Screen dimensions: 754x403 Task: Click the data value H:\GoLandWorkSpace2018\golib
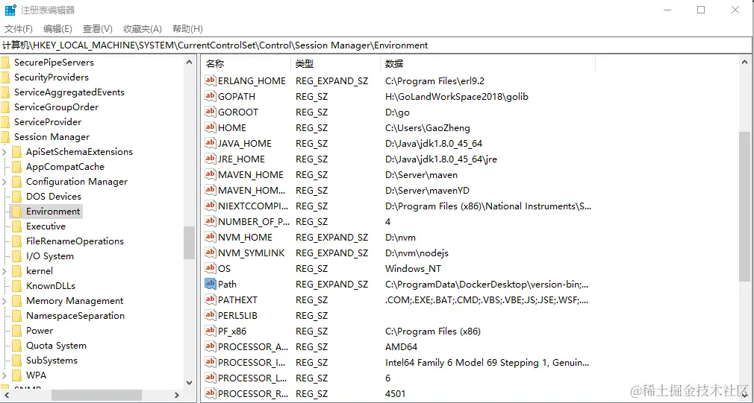tap(457, 96)
